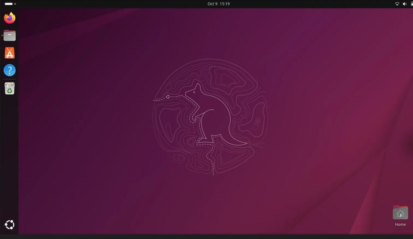Click the date "Oct 9" in top bar

212,4
